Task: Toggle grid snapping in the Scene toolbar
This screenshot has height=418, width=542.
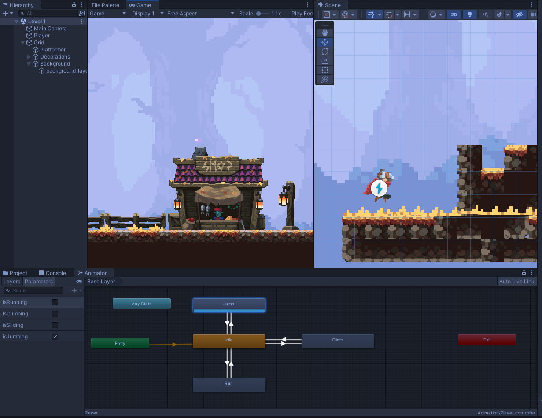Action: pos(390,15)
